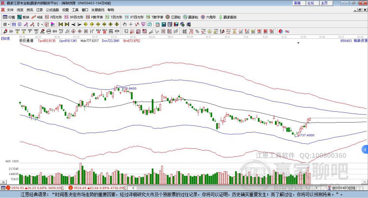Expand the 日 period dropdown arrow
The image size is (368, 198).
9,24
